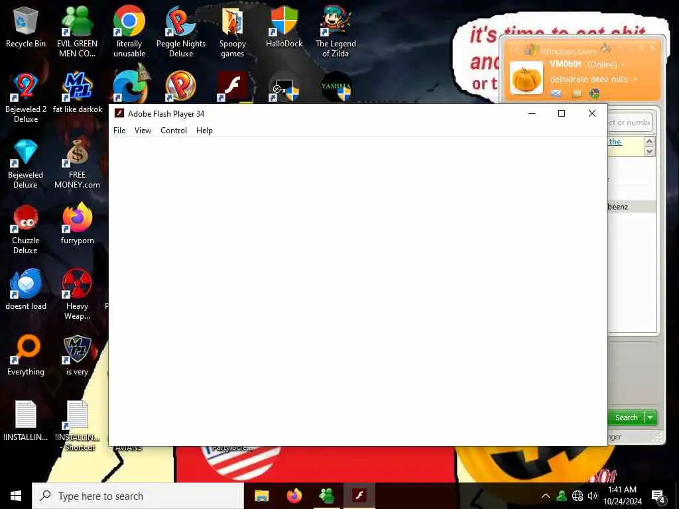Open File Explorer from the taskbar

pos(261,496)
